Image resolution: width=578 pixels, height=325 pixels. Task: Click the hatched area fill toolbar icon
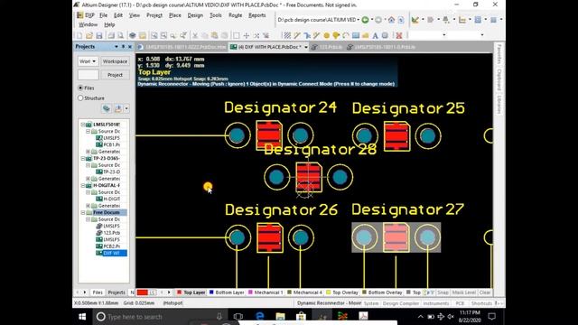287,36
